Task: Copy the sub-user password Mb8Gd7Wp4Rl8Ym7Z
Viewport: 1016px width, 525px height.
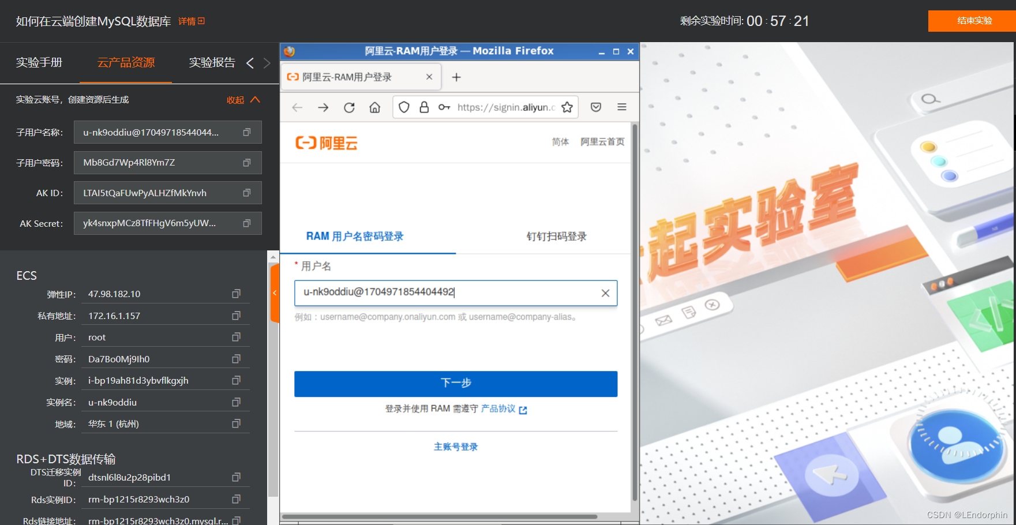Action: pyautogui.click(x=246, y=163)
